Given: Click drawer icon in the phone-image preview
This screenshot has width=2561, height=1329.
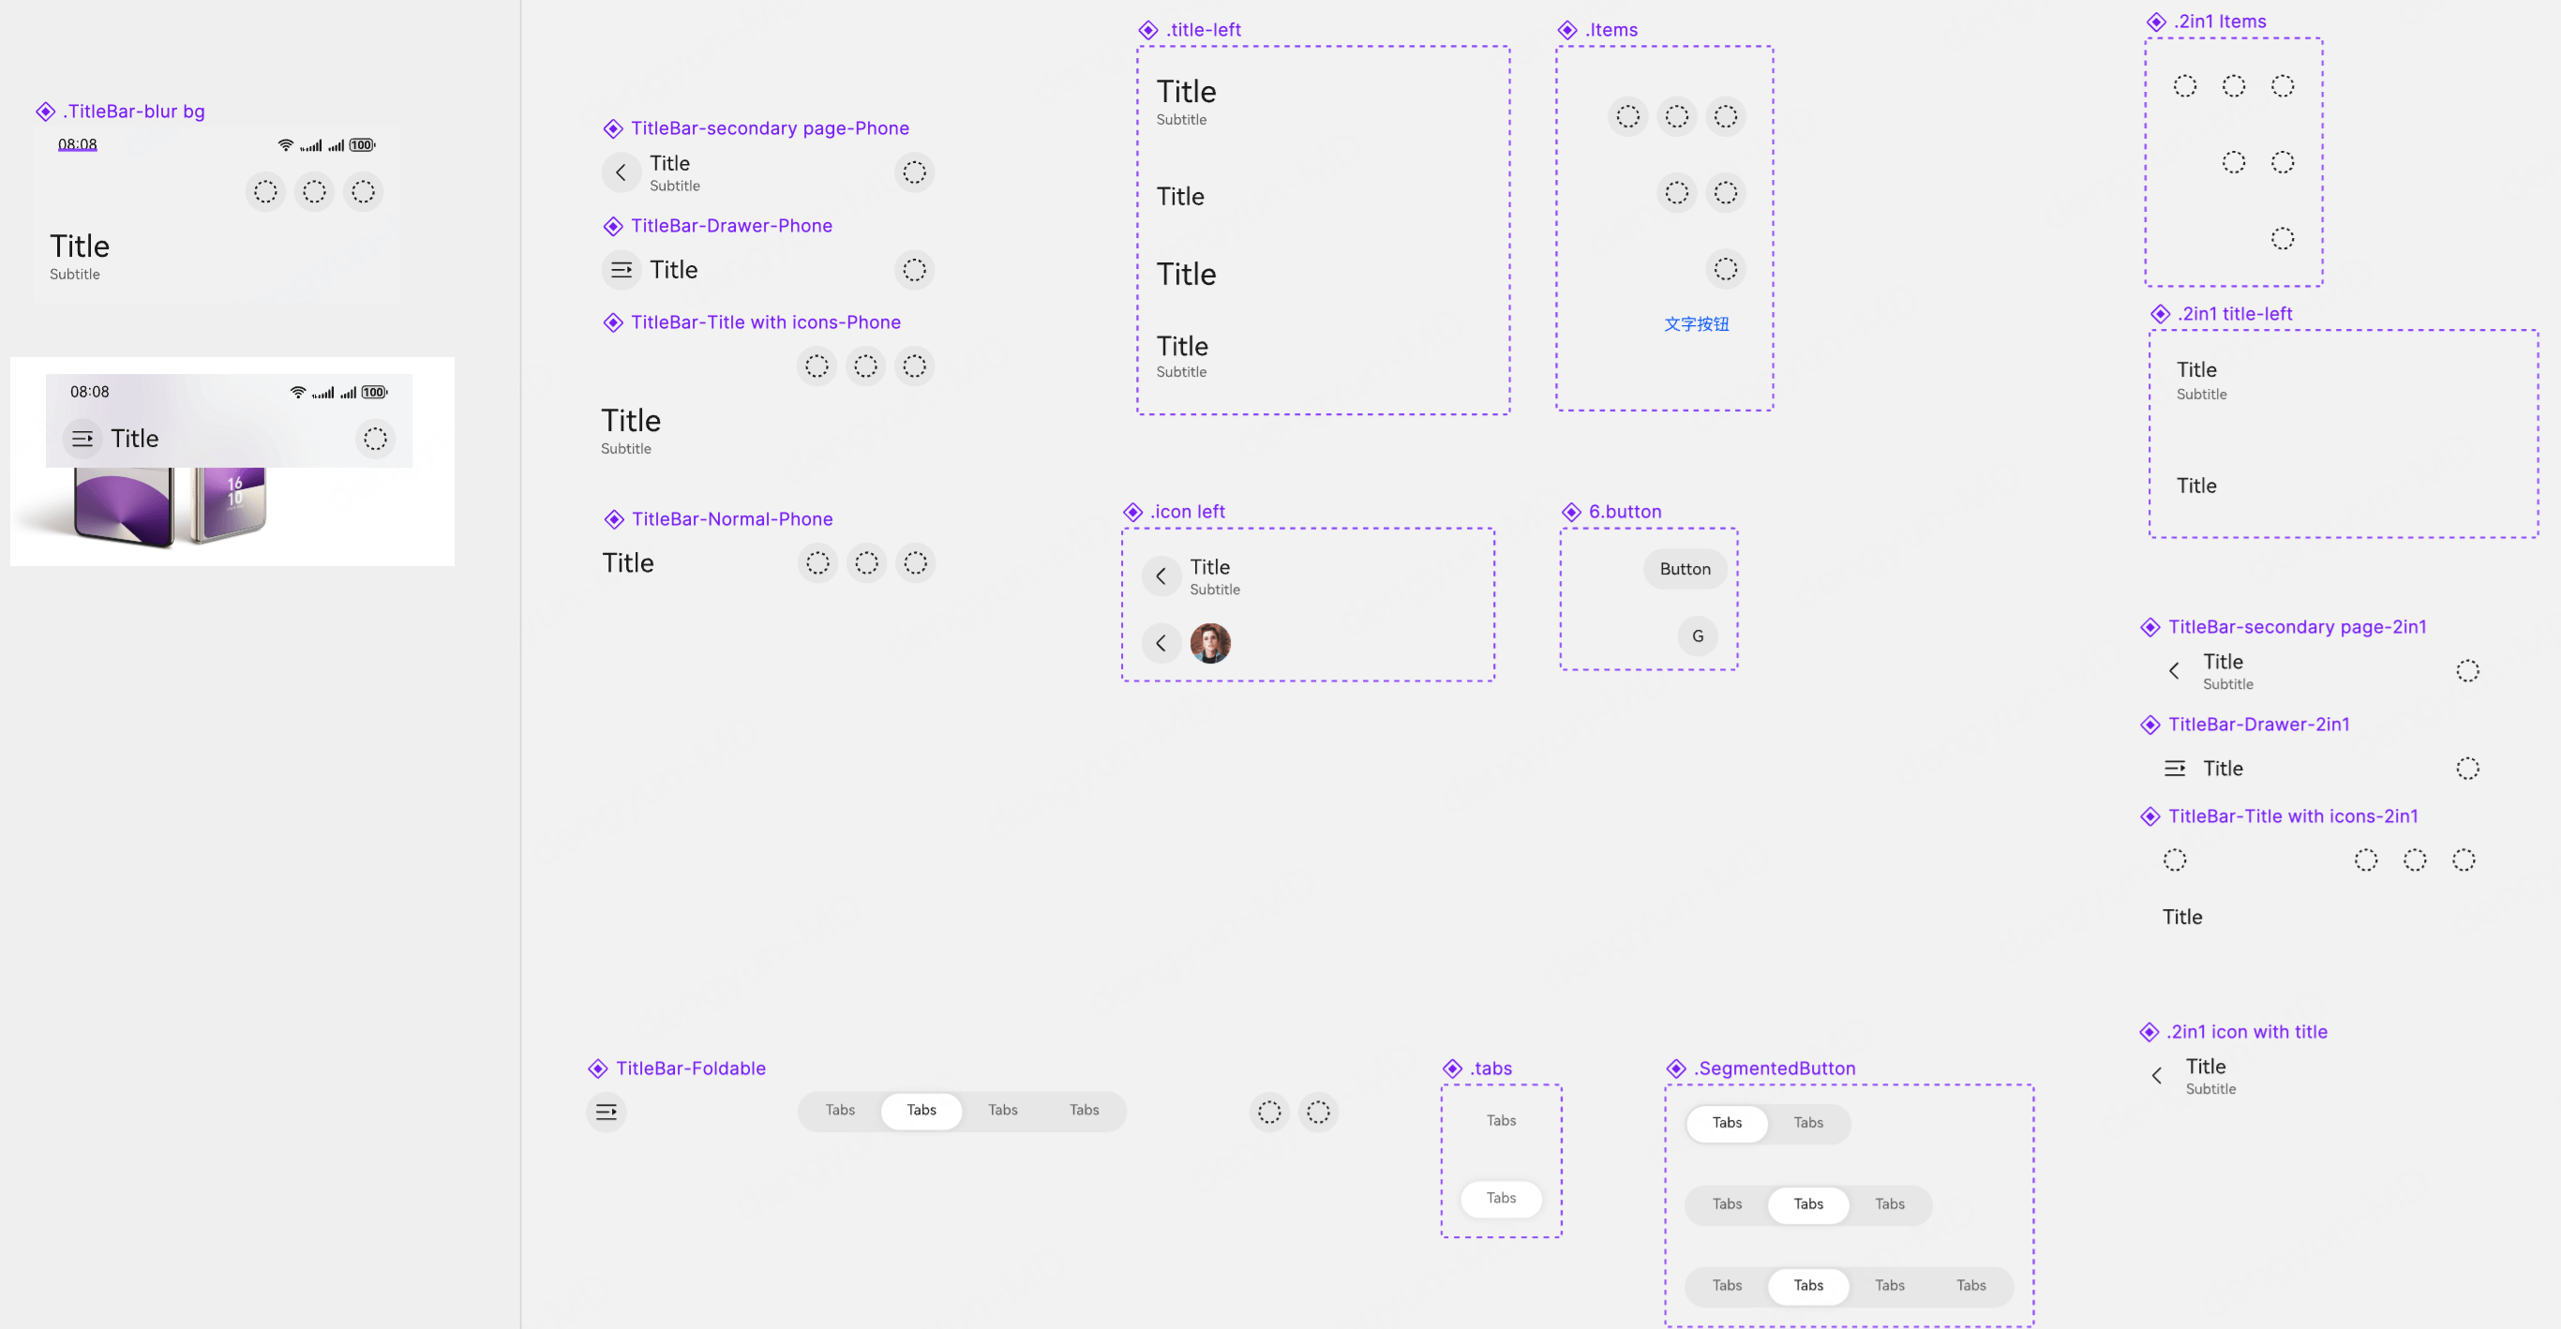Looking at the screenshot, I should (82, 440).
